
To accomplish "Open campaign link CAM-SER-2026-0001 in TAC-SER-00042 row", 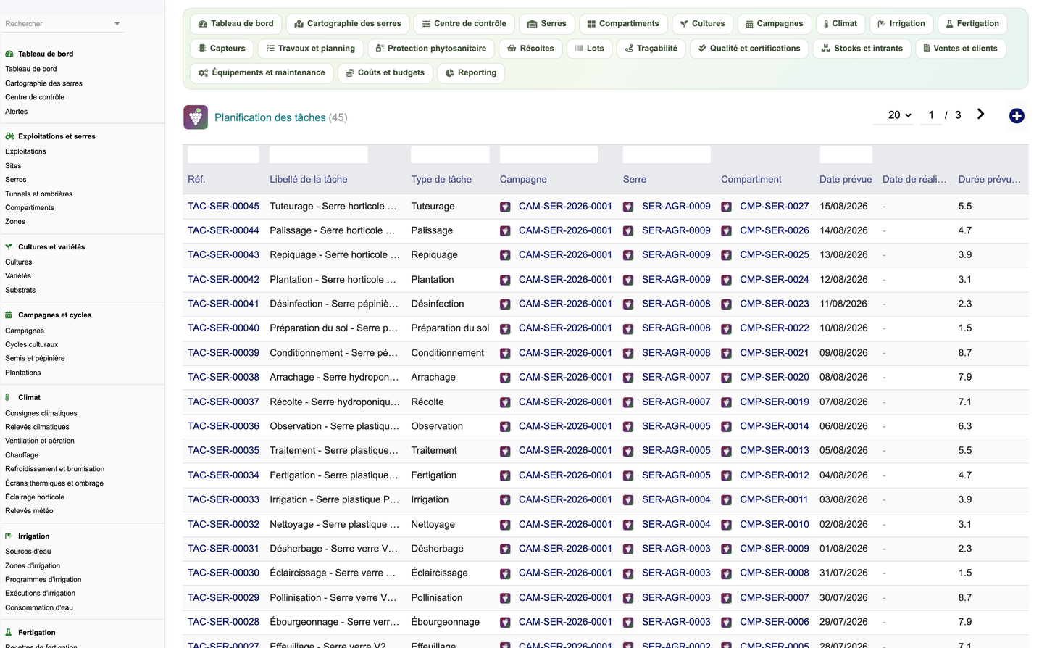I will tap(565, 279).
